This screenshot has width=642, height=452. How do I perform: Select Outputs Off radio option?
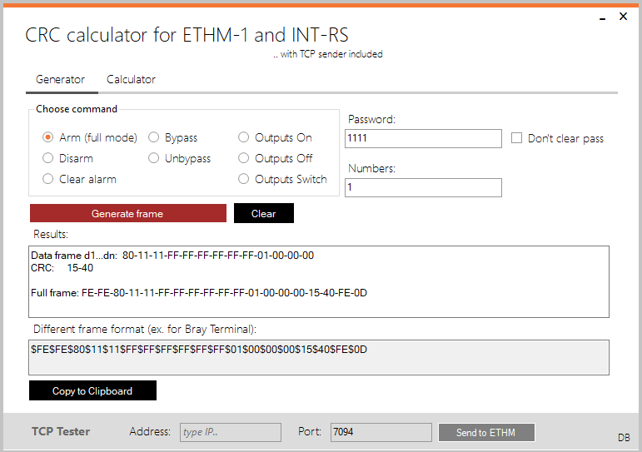coord(244,158)
